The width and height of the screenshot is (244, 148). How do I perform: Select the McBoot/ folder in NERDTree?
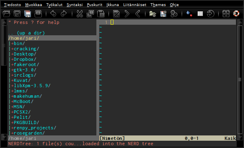pyautogui.click(x=24, y=101)
